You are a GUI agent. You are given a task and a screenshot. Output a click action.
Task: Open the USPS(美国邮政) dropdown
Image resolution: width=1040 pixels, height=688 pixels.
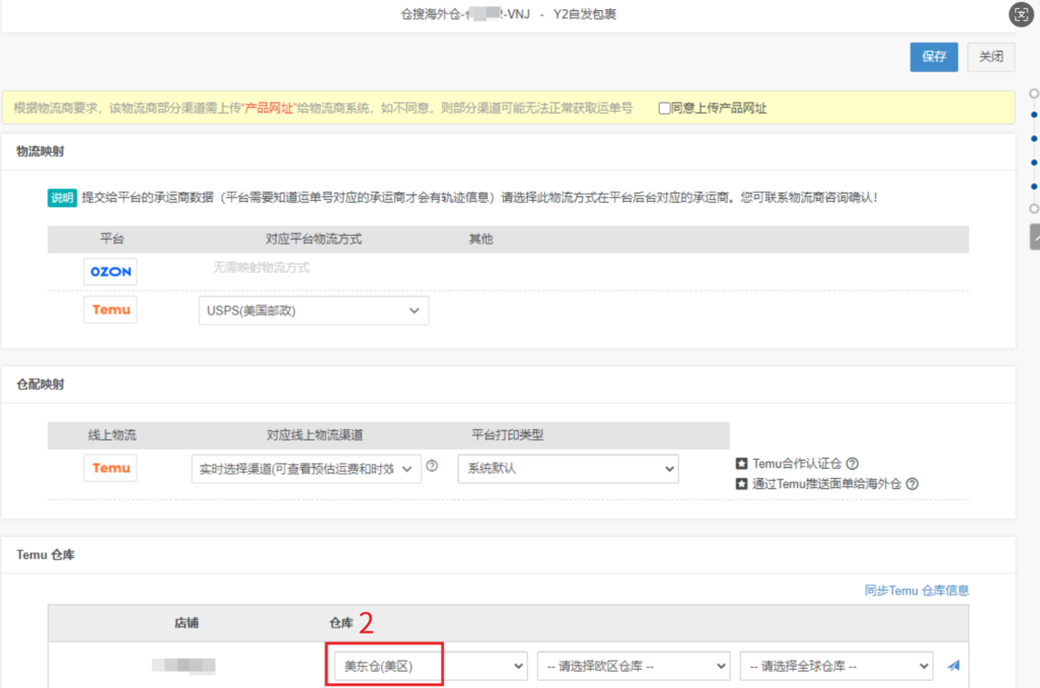(x=313, y=310)
